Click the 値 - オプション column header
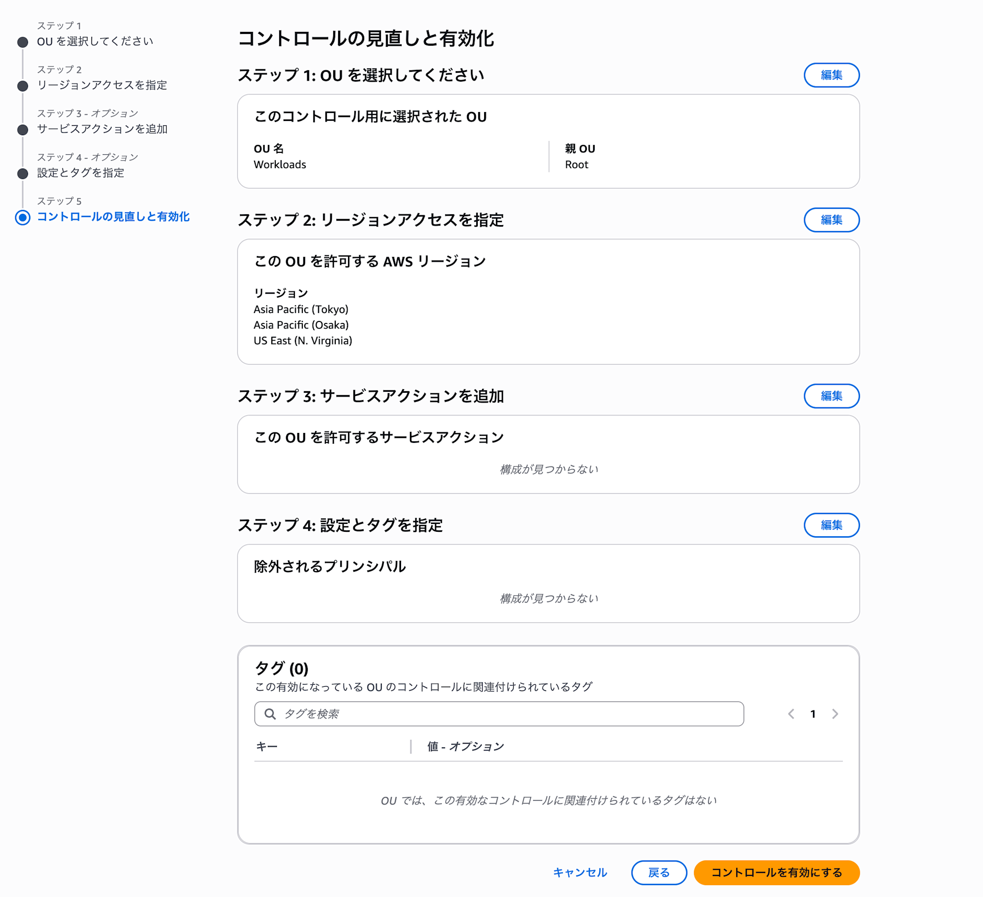Image resolution: width=983 pixels, height=897 pixels. (x=465, y=746)
